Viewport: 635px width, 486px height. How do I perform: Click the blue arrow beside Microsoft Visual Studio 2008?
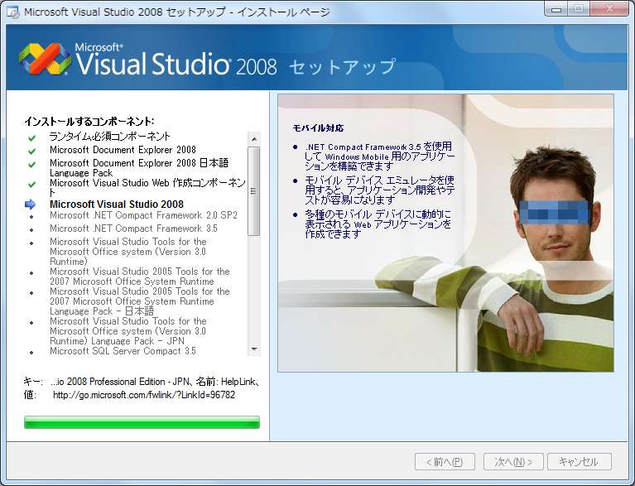tap(31, 205)
